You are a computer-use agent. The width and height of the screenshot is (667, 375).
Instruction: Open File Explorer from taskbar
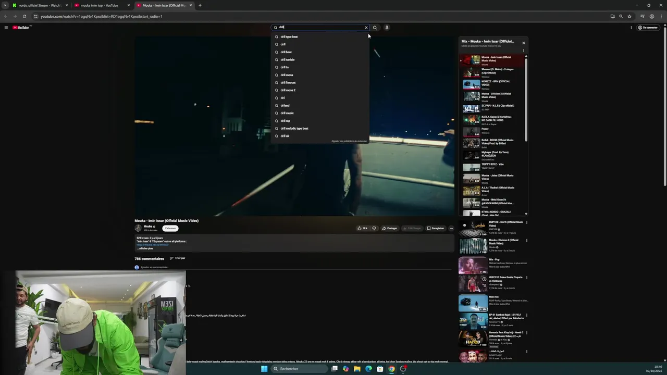point(357,369)
